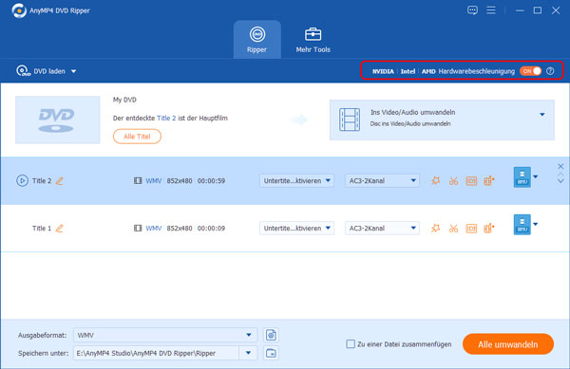Image resolution: width=570 pixels, height=369 pixels.
Task: Click the Alle Titel button
Action: [137, 137]
